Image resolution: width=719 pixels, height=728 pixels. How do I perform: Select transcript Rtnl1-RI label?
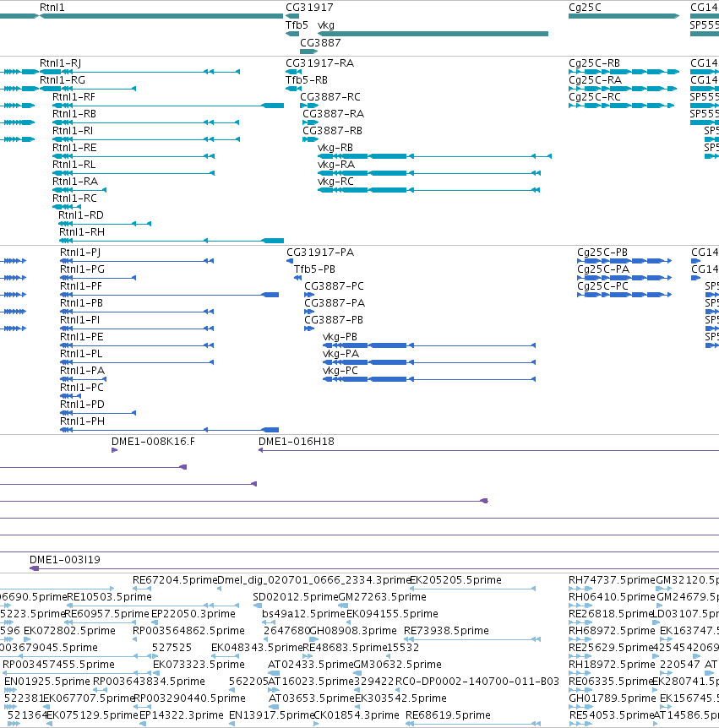coord(73,130)
